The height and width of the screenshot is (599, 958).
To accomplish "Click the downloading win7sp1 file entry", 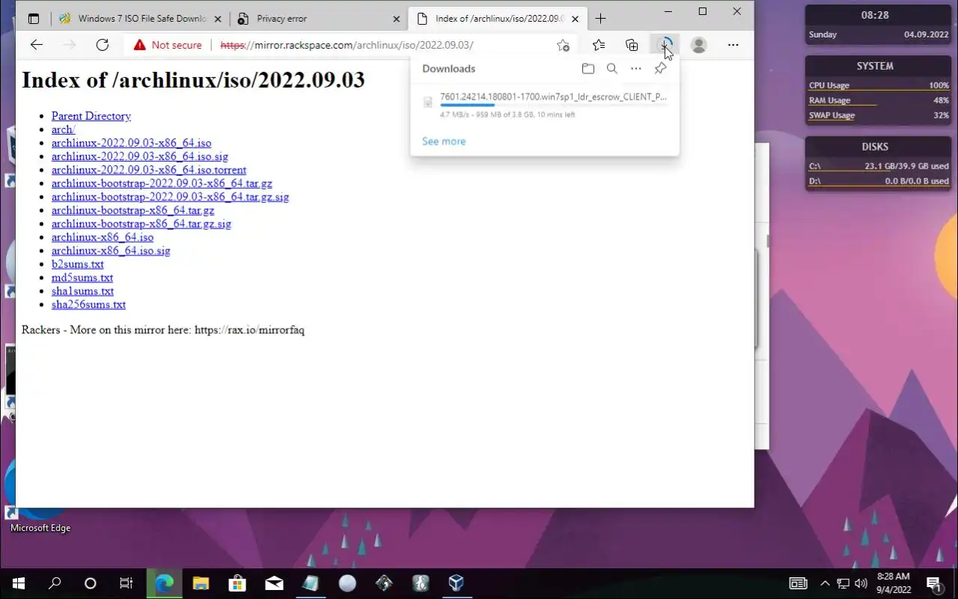I will (545, 105).
